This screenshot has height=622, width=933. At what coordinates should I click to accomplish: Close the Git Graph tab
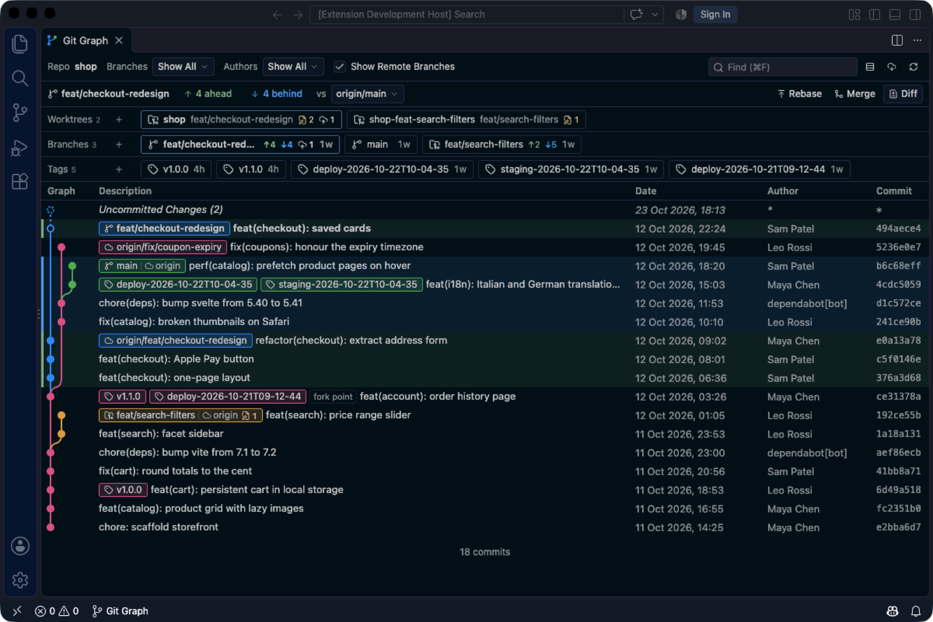coord(119,40)
